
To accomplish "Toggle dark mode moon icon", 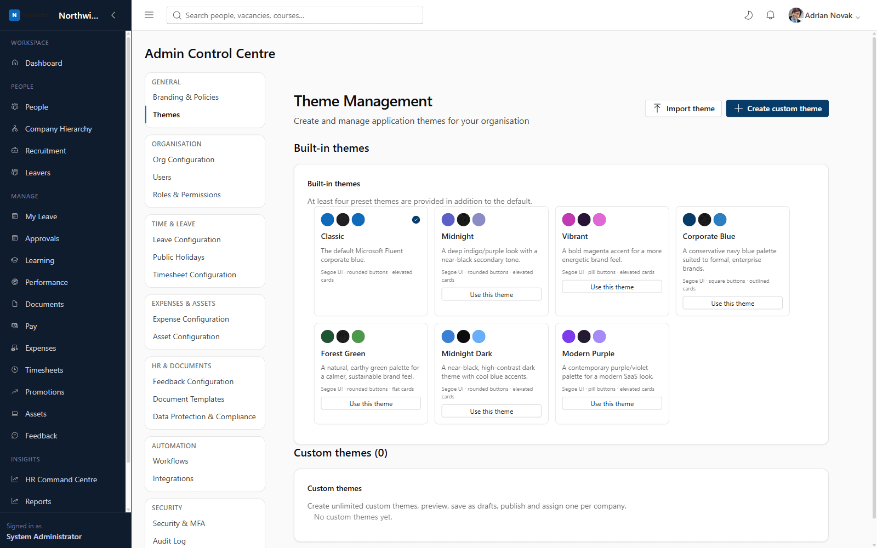I will pyautogui.click(x=749, y=15).
